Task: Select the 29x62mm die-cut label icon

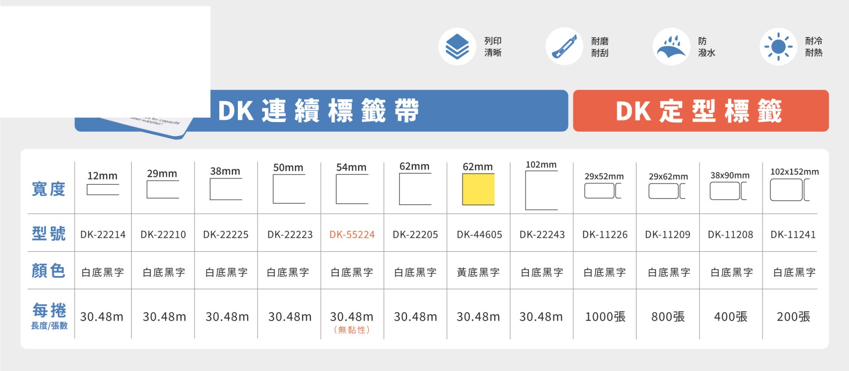Action: tap(667, 191)
